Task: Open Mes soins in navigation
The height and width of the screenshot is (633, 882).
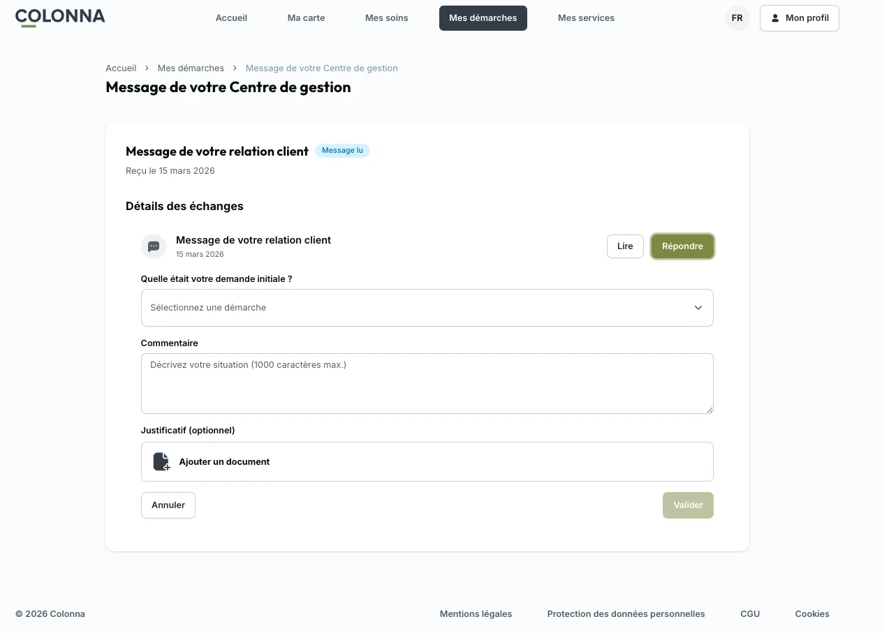Action: [x=386, y=18]
